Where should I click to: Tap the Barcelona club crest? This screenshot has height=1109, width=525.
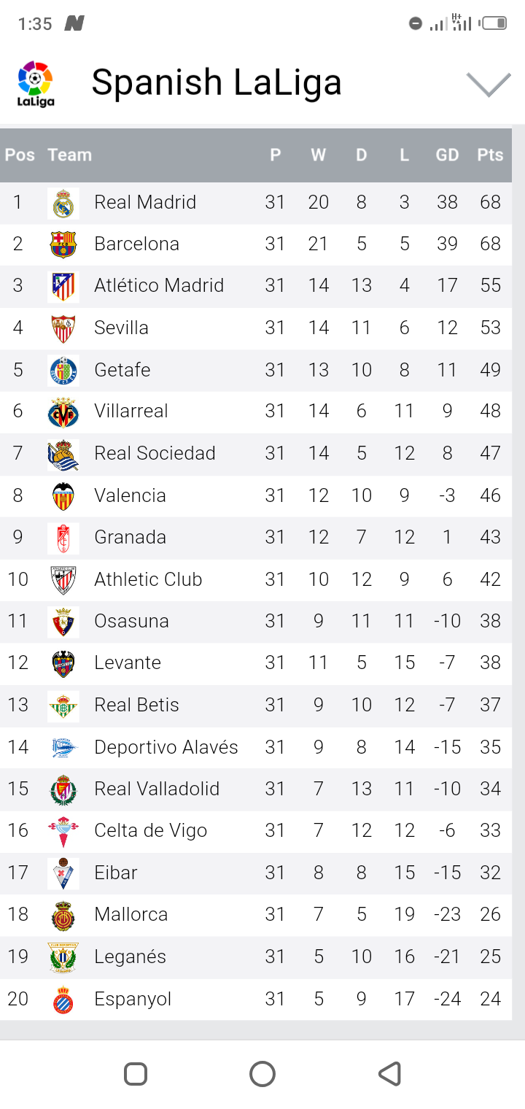(x=63, y=244)
